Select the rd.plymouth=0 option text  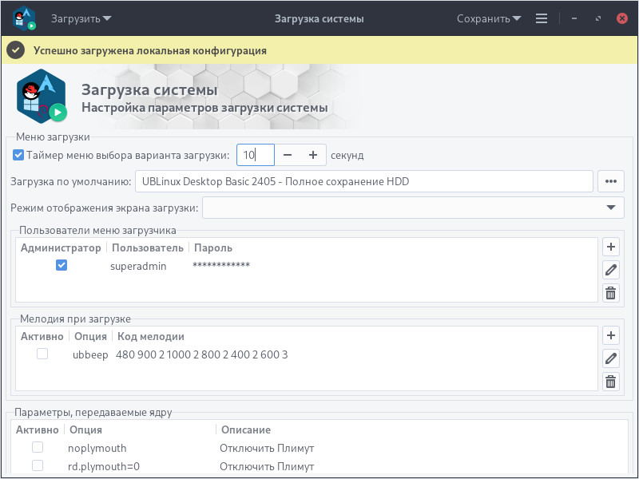104,466
